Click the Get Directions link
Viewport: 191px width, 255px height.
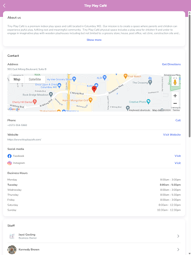coord(171,64)
